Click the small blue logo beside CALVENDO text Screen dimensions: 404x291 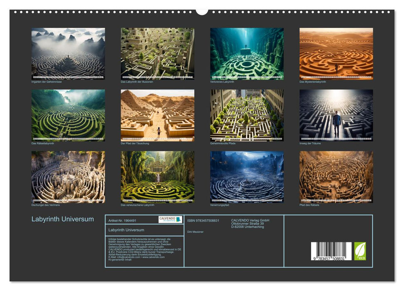pyautogui.click(x=178, y=220)
